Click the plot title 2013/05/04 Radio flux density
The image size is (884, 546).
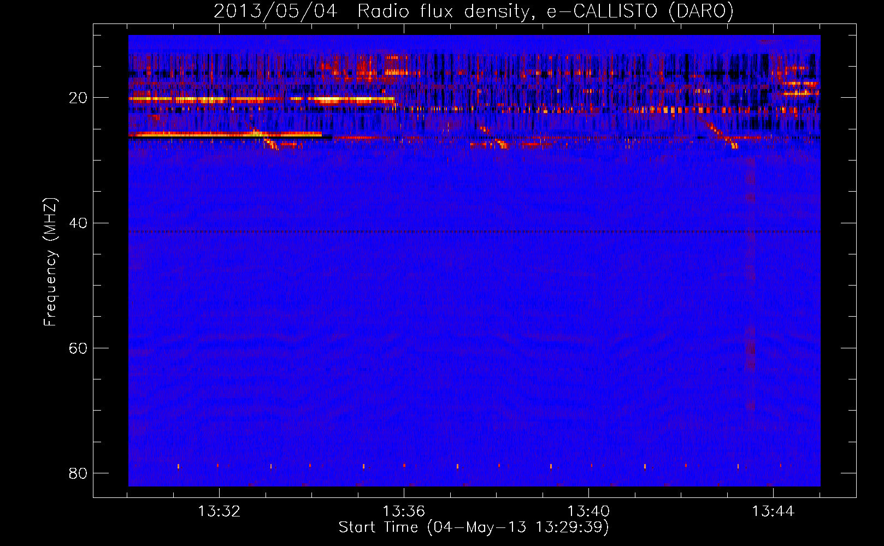(x=474, y=11)
